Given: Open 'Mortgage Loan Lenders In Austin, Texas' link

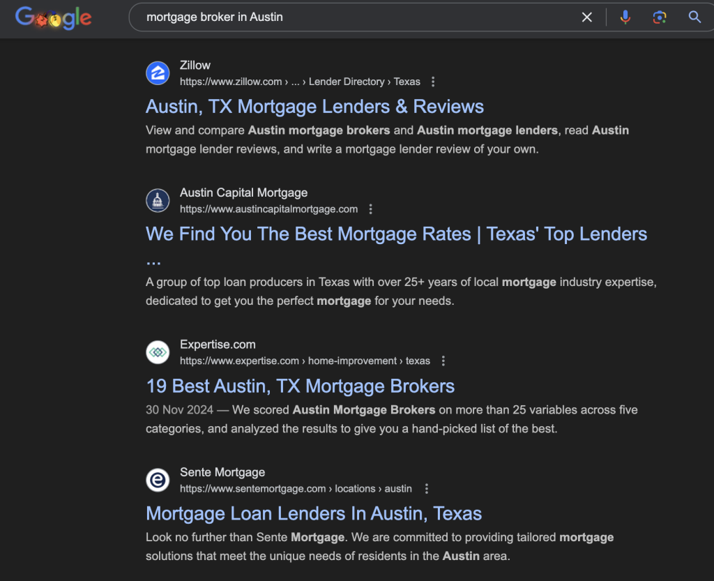Looking at the screenshot, I should pos(314,514).
